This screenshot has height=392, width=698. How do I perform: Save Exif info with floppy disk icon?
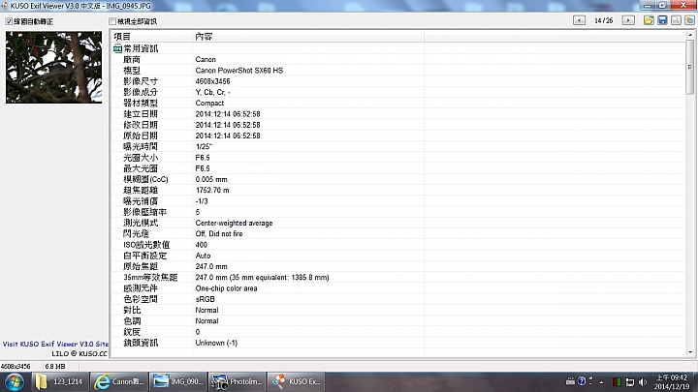click(662, 20)
